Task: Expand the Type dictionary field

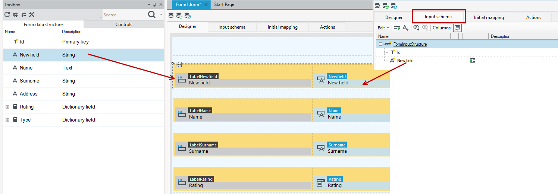Action: 7,120
